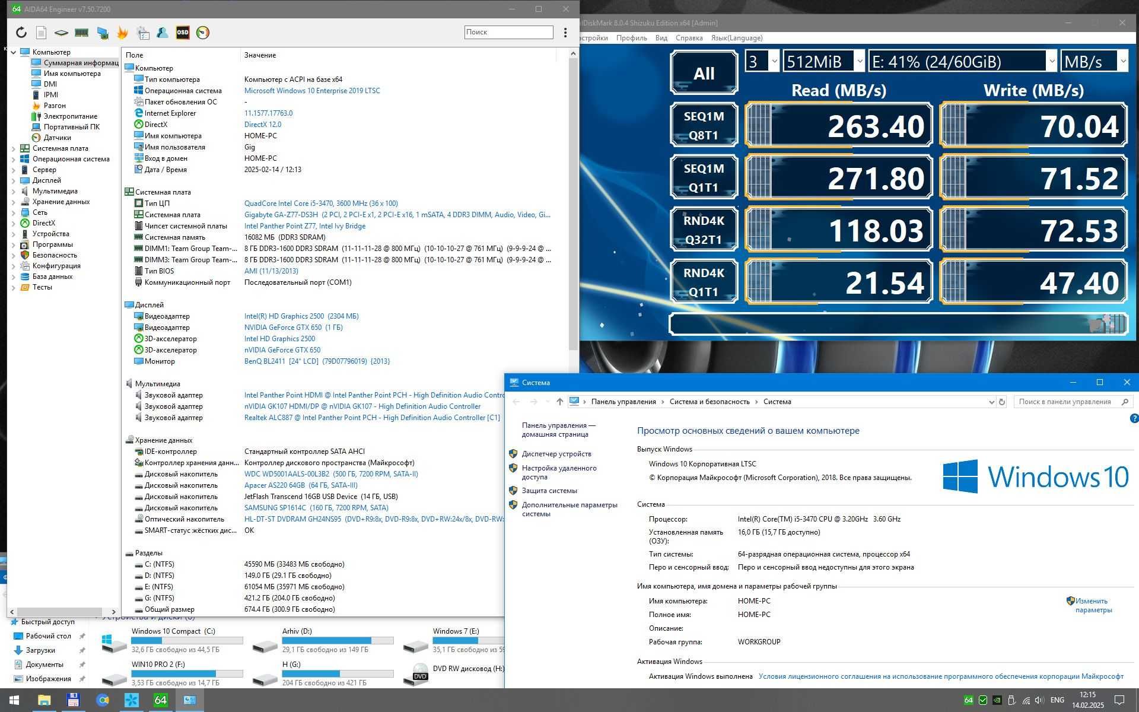Image resolution: width=1139 pixels, height=712 pixels.
Task: Click the refresh icon in Система address bar
Action: click(1002, 402)
